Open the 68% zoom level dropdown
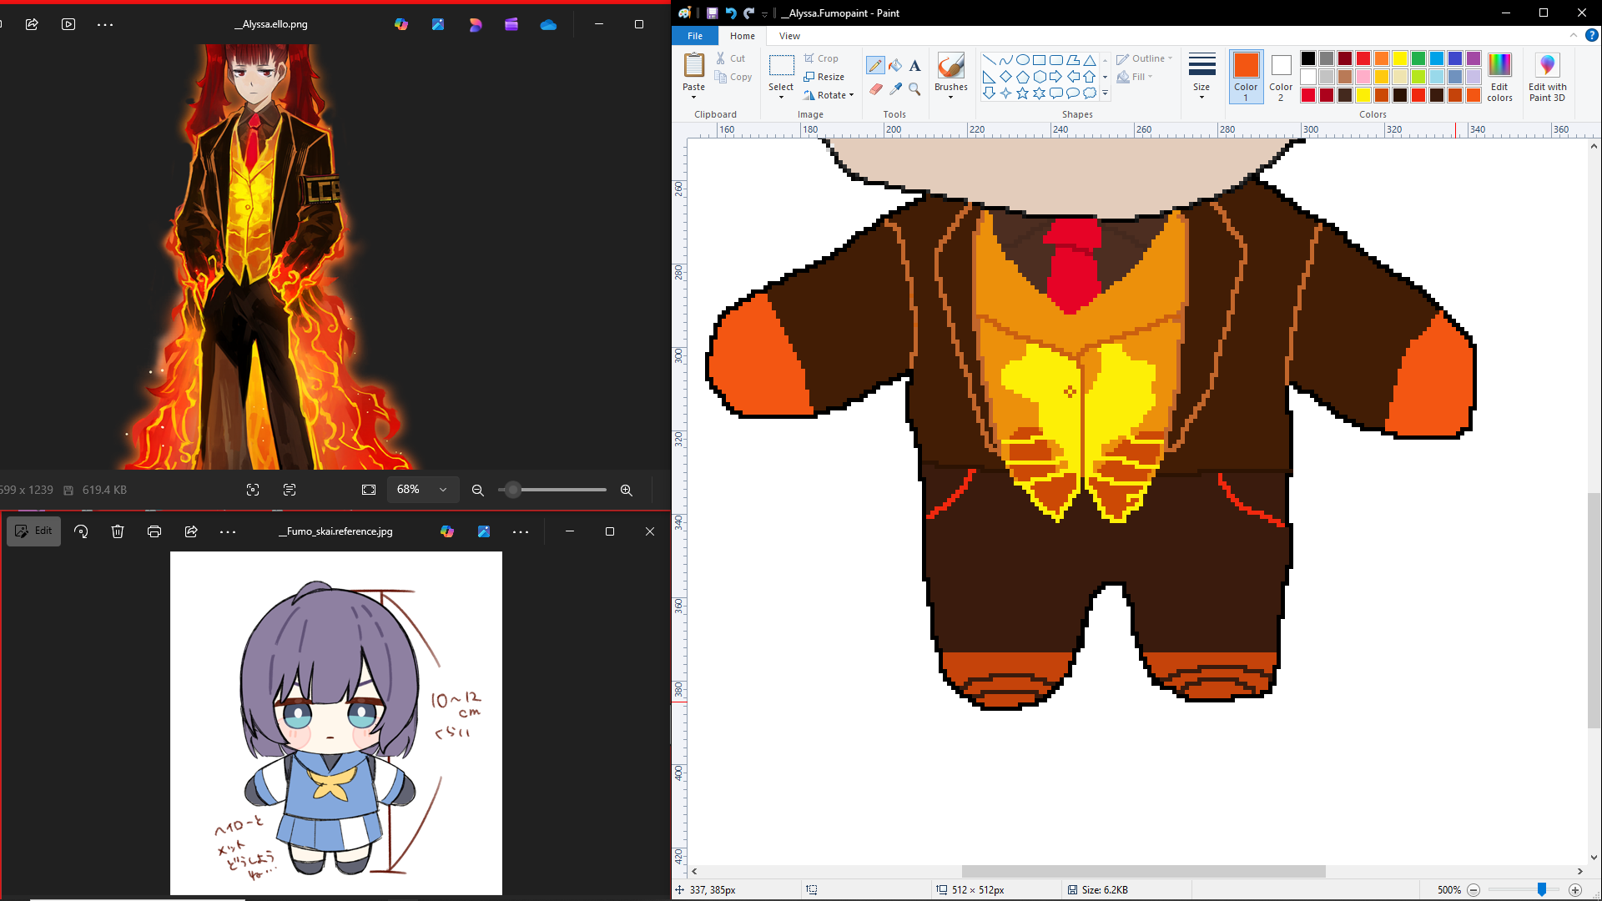 tap(443, 490)
